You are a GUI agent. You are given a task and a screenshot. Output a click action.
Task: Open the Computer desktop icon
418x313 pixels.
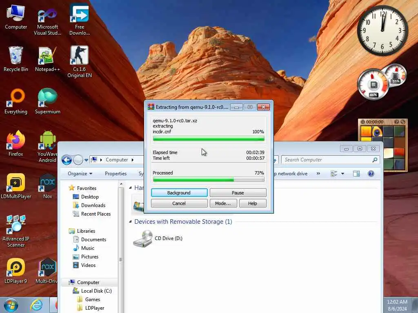pyautogui.click(x=16, y=17)
